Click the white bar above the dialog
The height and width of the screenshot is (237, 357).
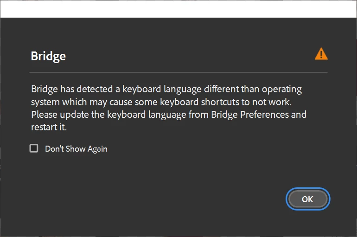point(178,8)
